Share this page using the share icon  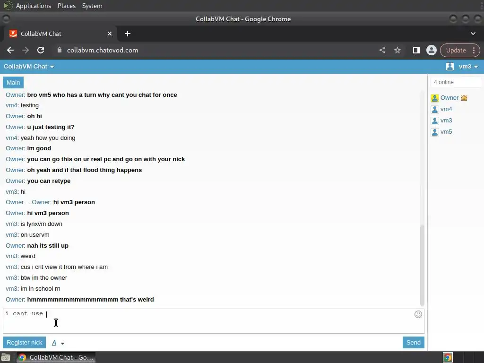(382, 50)
